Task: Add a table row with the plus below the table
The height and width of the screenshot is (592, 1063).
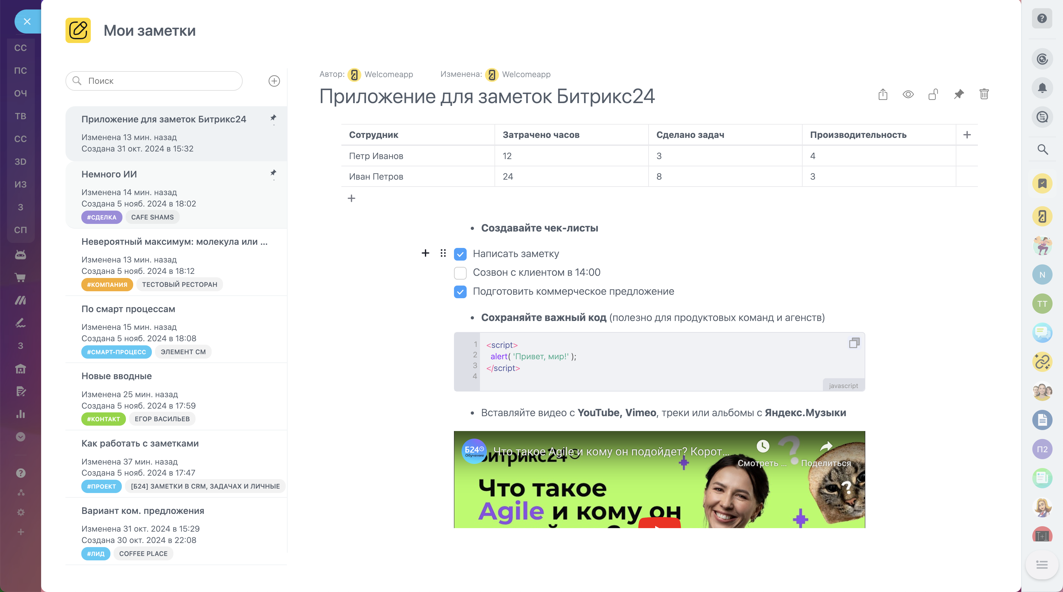Action: [351, 198]
